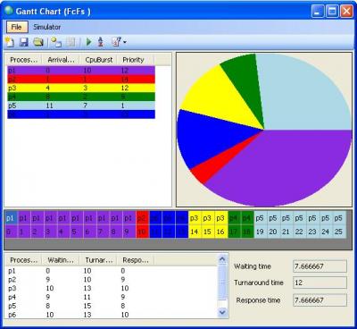Screen dimensions: 357x329
Task: Click the Gantt time cell numbered 19
Action: coord(260,232)
